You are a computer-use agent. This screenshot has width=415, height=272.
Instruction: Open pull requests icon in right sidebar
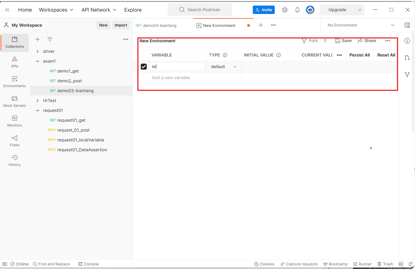[x=407, y=58]
